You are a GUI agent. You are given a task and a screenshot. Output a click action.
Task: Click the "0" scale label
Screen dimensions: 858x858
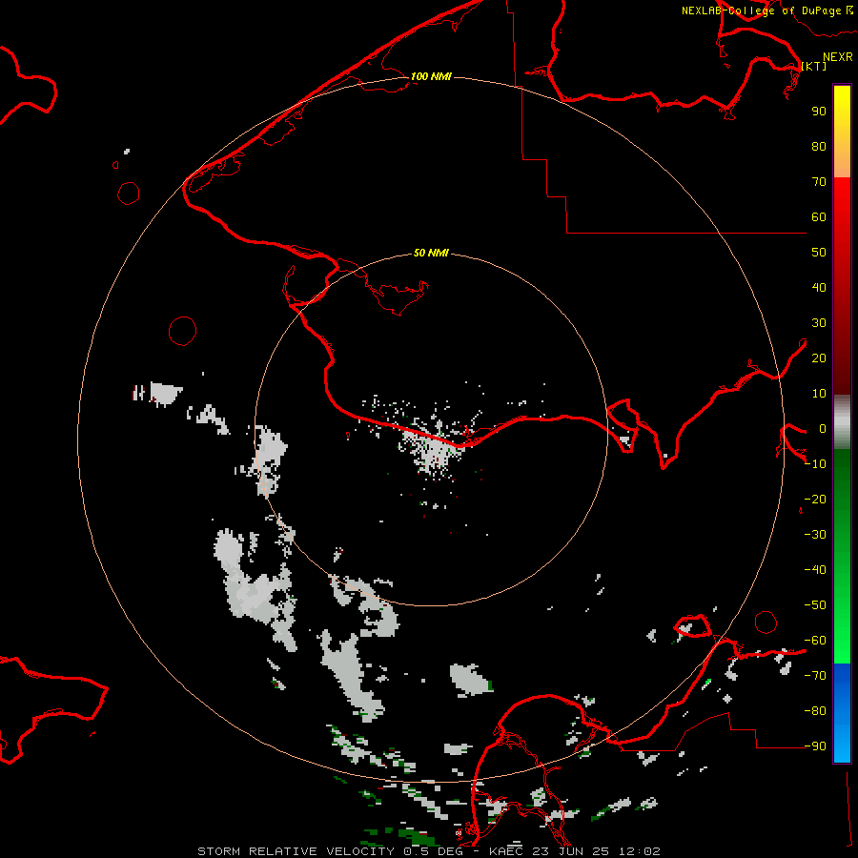(x=823, y=429)
